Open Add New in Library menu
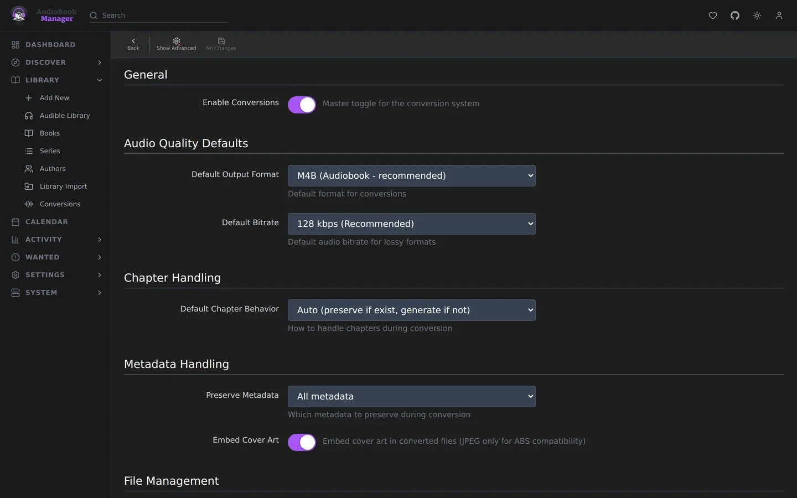This screenshot has width=797, height=498. [x=54, y=98]
